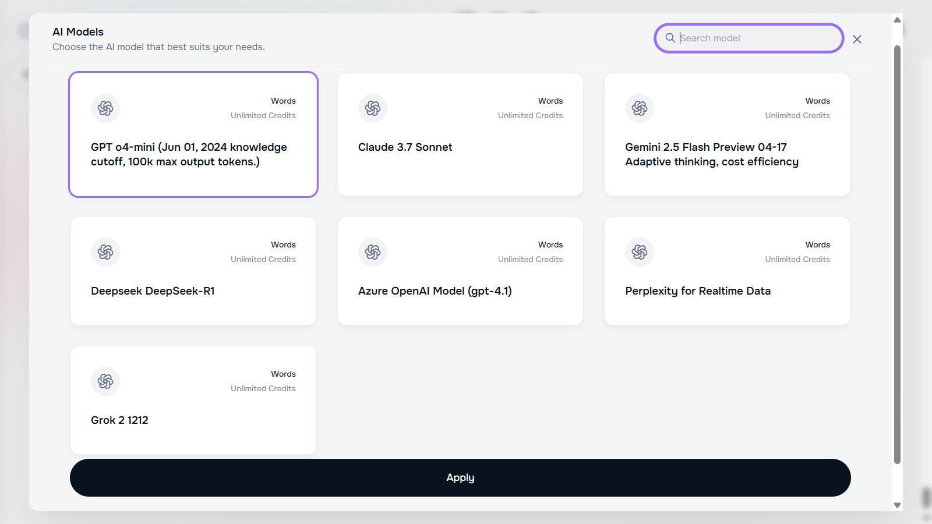Click the GPT o4-mini model logo icon
This screenshot has height=524, width=932.
pos(105,108)
